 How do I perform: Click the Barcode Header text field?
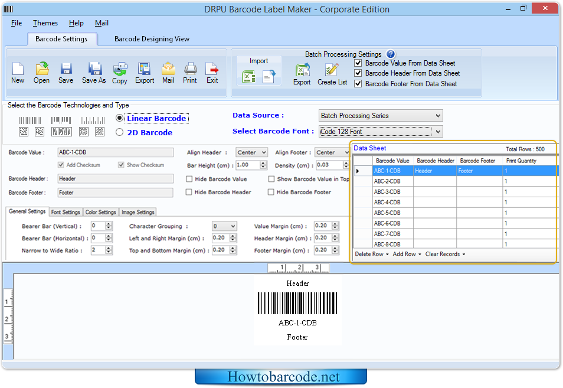tap(115, 178)
